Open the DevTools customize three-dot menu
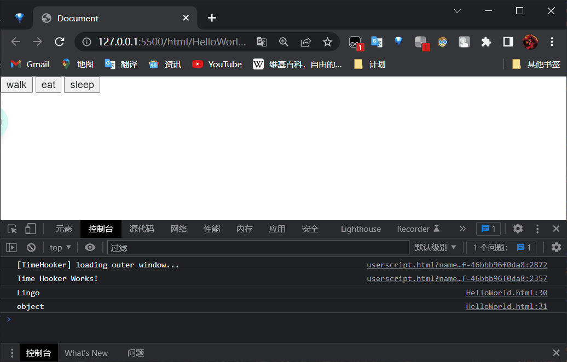This screenshot has width=567, height=362. [x=537, y=229]
